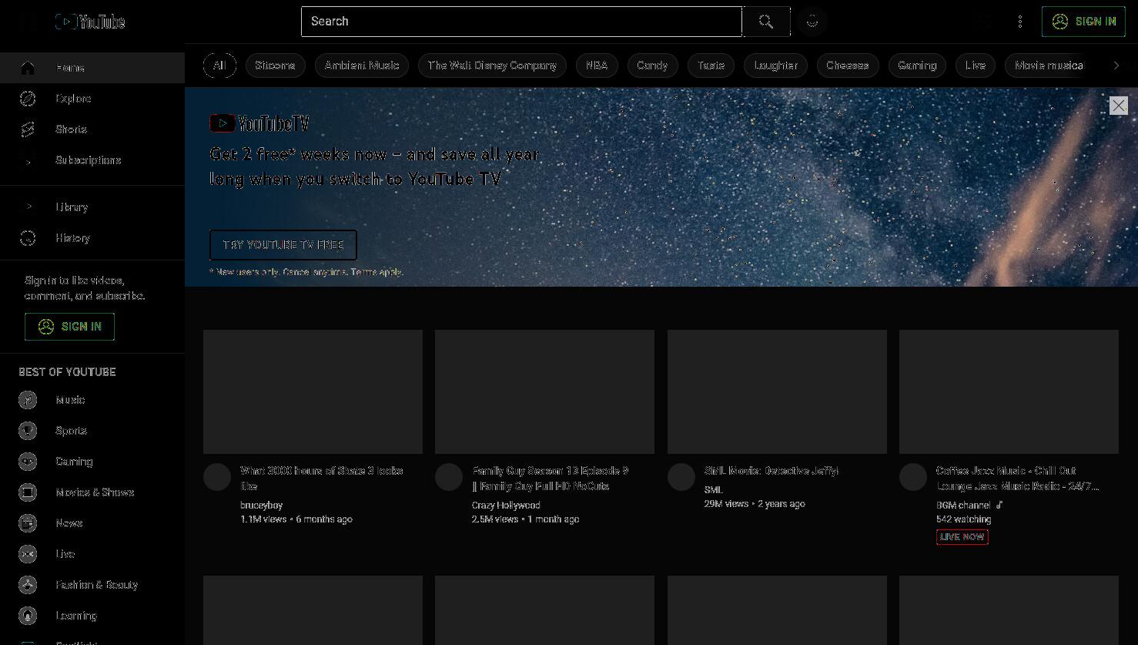Image resolution: width=1138 pixels, height=645 pixels.
Task: Click the voice search microphone icon
Action: (812, 22)
